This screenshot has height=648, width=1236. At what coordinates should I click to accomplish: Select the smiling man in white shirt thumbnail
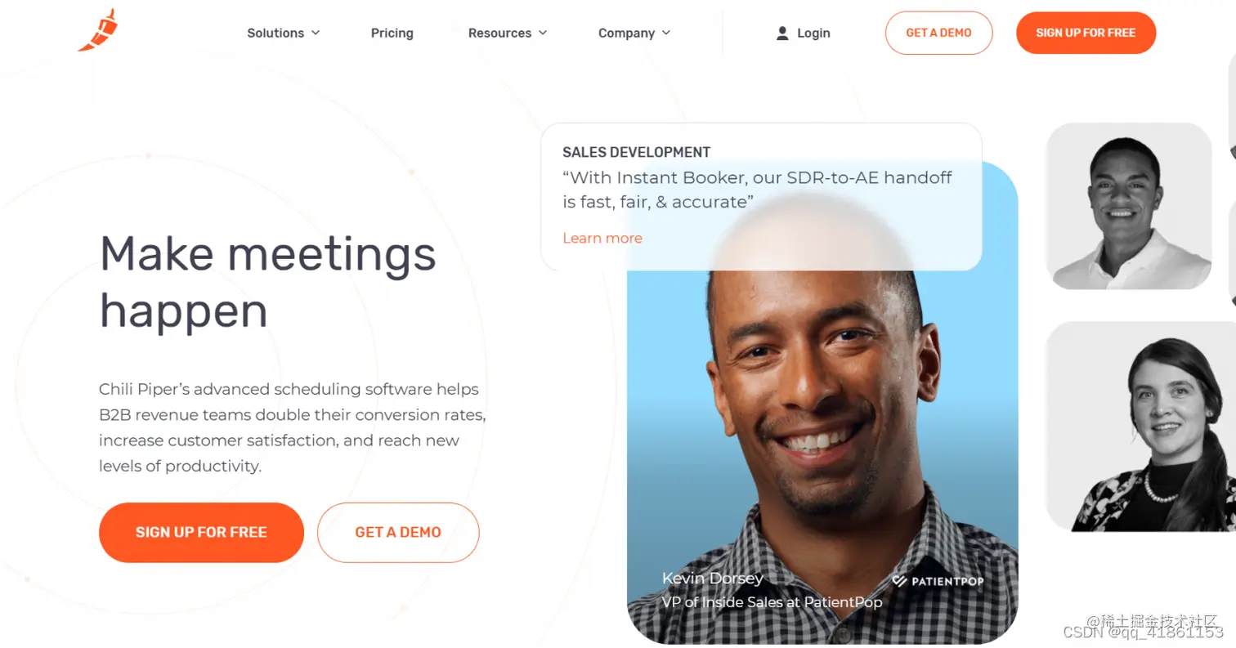click(1128, 206)
